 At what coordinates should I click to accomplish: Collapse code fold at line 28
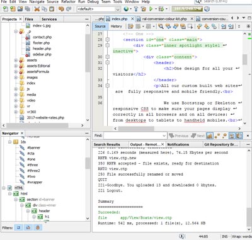pos(107,40)
